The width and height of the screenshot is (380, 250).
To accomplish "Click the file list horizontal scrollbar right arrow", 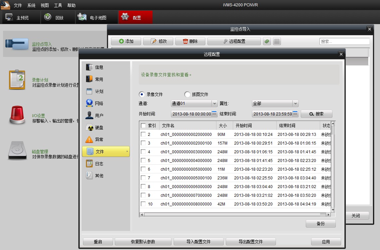I will pos(328,215).
